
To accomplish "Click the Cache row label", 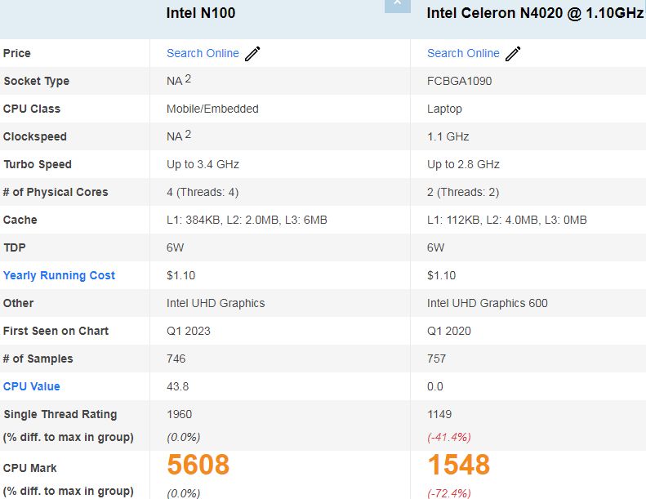I will pos(20,220).
